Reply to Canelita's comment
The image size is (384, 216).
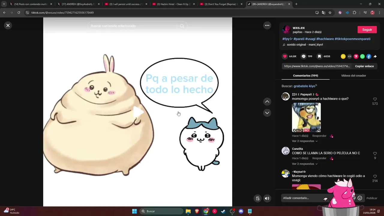tap(319, 158)
